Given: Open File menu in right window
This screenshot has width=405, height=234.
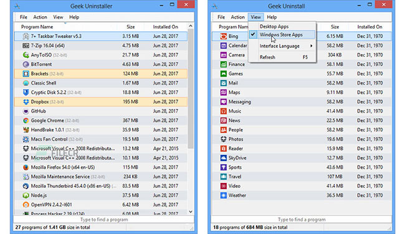Looking at the screenshot, I should 221,17.
